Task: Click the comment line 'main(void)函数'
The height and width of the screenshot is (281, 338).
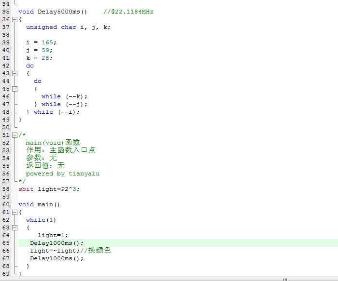Action: coord(53,143)
